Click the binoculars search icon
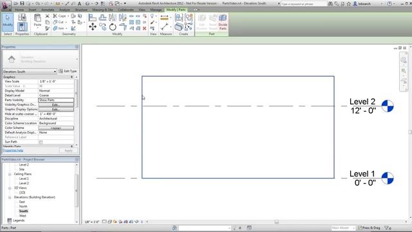The height and width of the screenshot is (232, 412). pyautogui.click(x=330, y=4)
